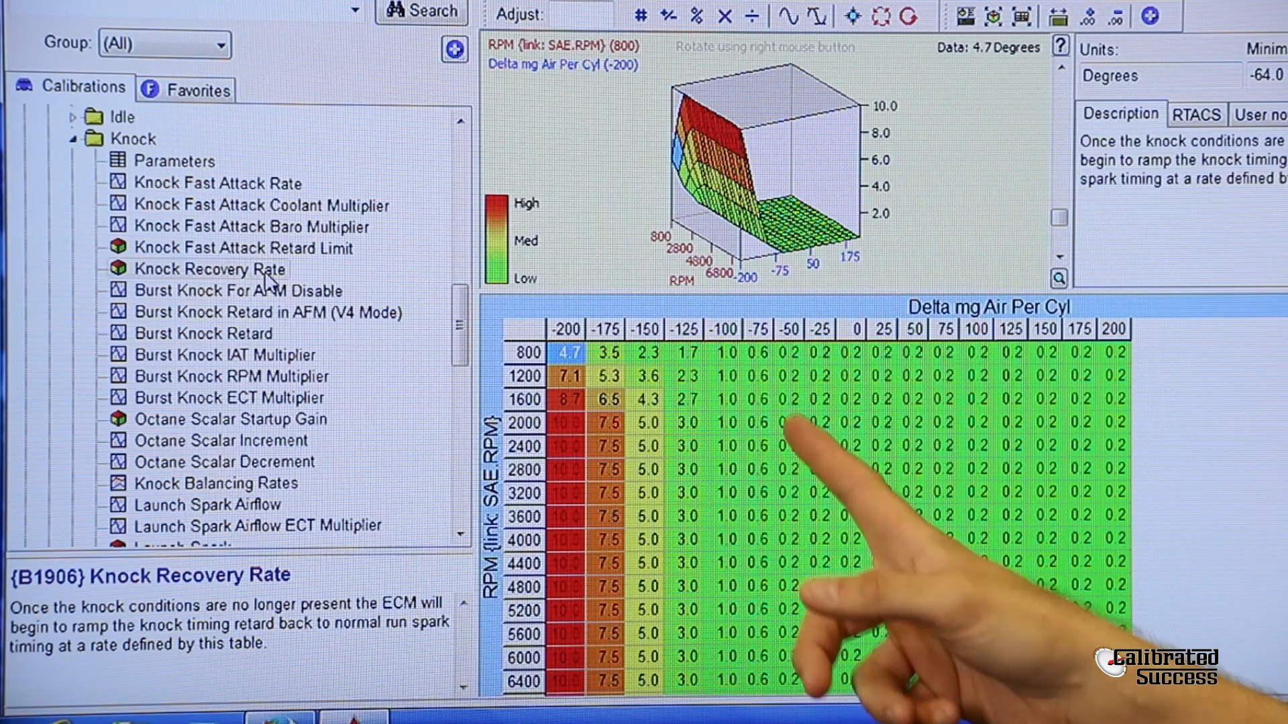This screenshot has height=724, width=1288.
Task: Click the increase decimal places icon
Action: pos(1087,16)
